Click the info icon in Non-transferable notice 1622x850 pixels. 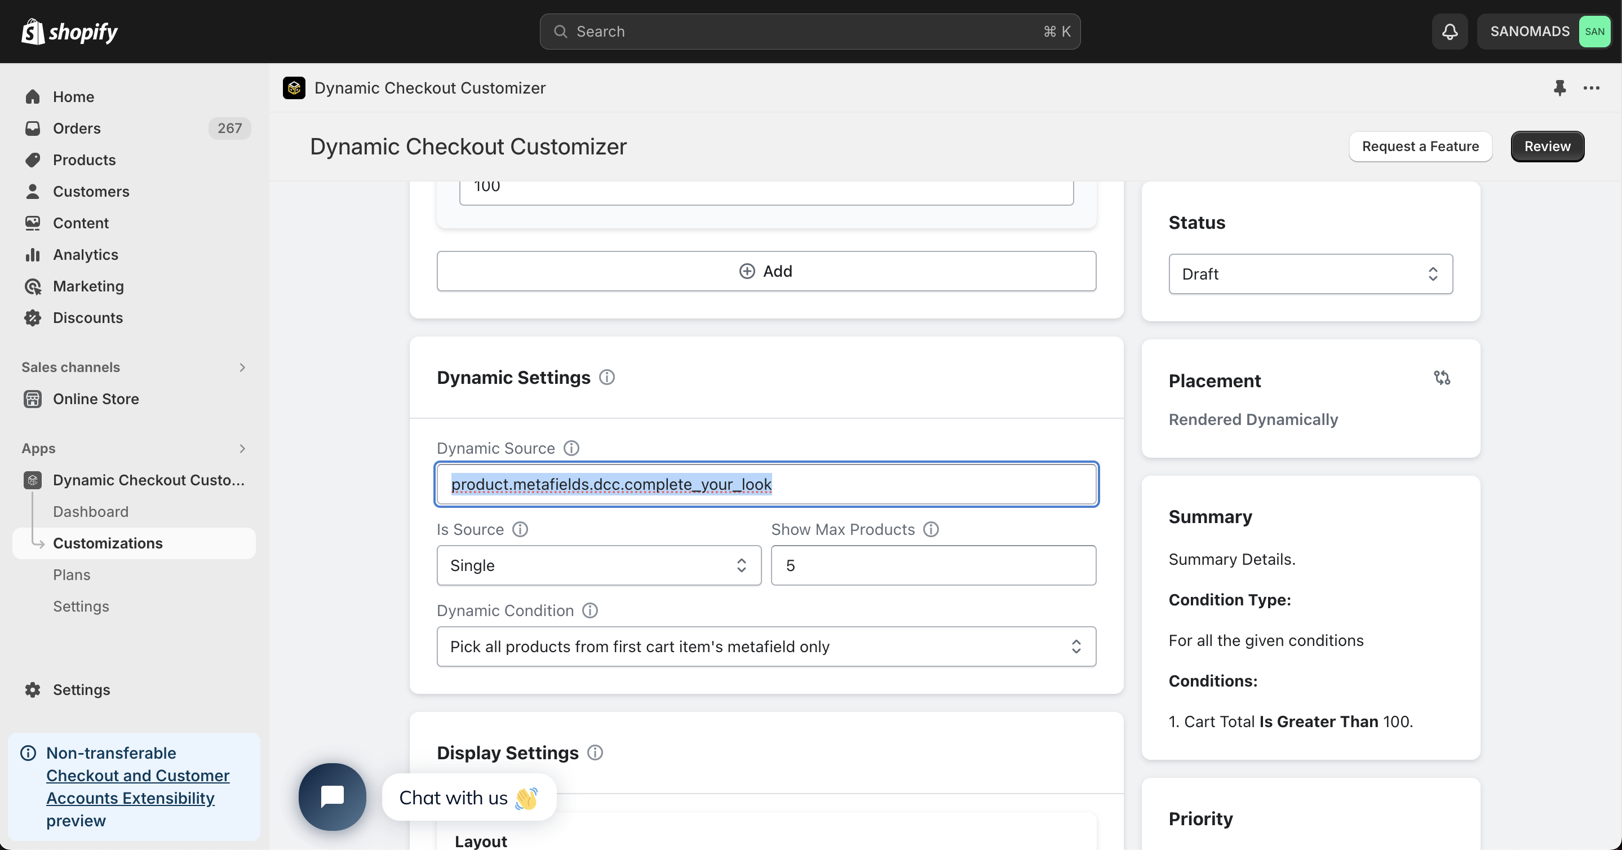pos(28,752)
